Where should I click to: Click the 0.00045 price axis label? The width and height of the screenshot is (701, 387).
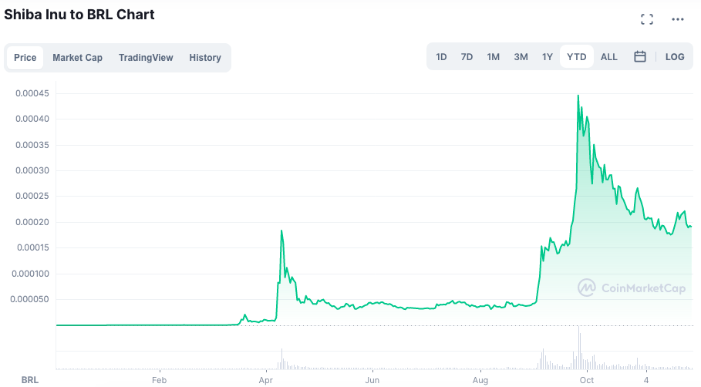point(32,93)
